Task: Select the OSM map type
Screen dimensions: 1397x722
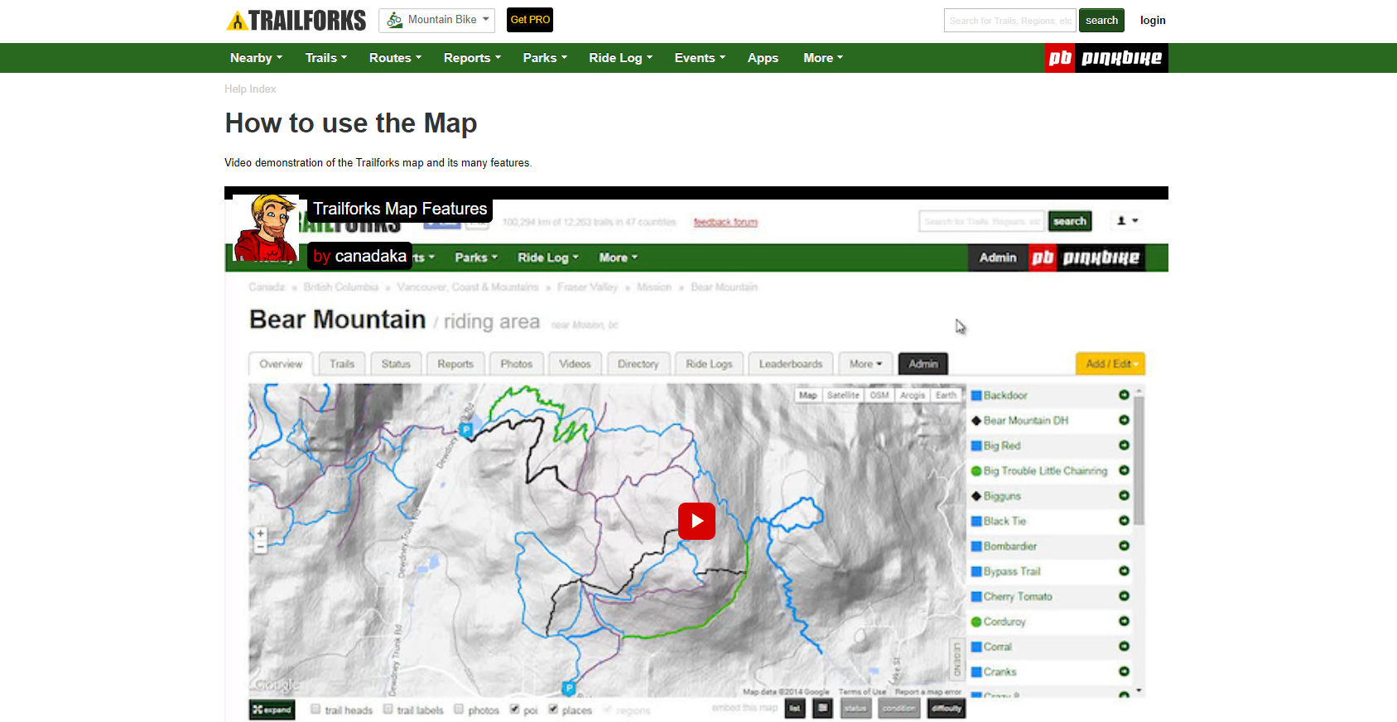Action: coord(879,396)
